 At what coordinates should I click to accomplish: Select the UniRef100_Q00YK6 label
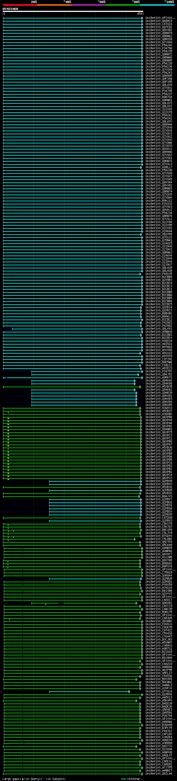click(158, 350)
